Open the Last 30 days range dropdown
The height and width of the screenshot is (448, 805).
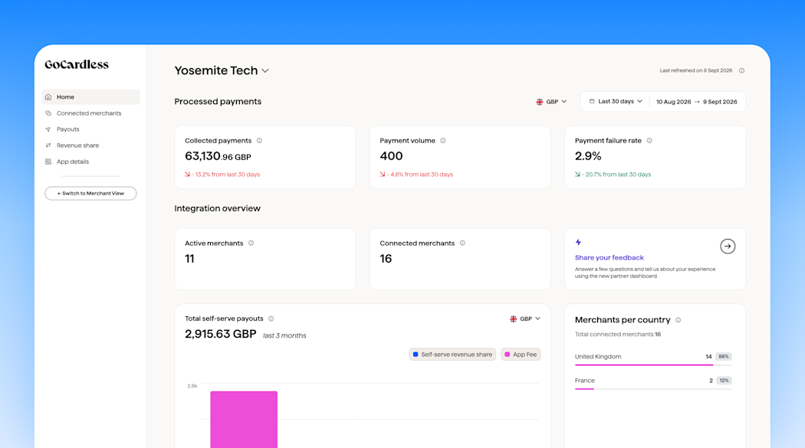(616, 102)
